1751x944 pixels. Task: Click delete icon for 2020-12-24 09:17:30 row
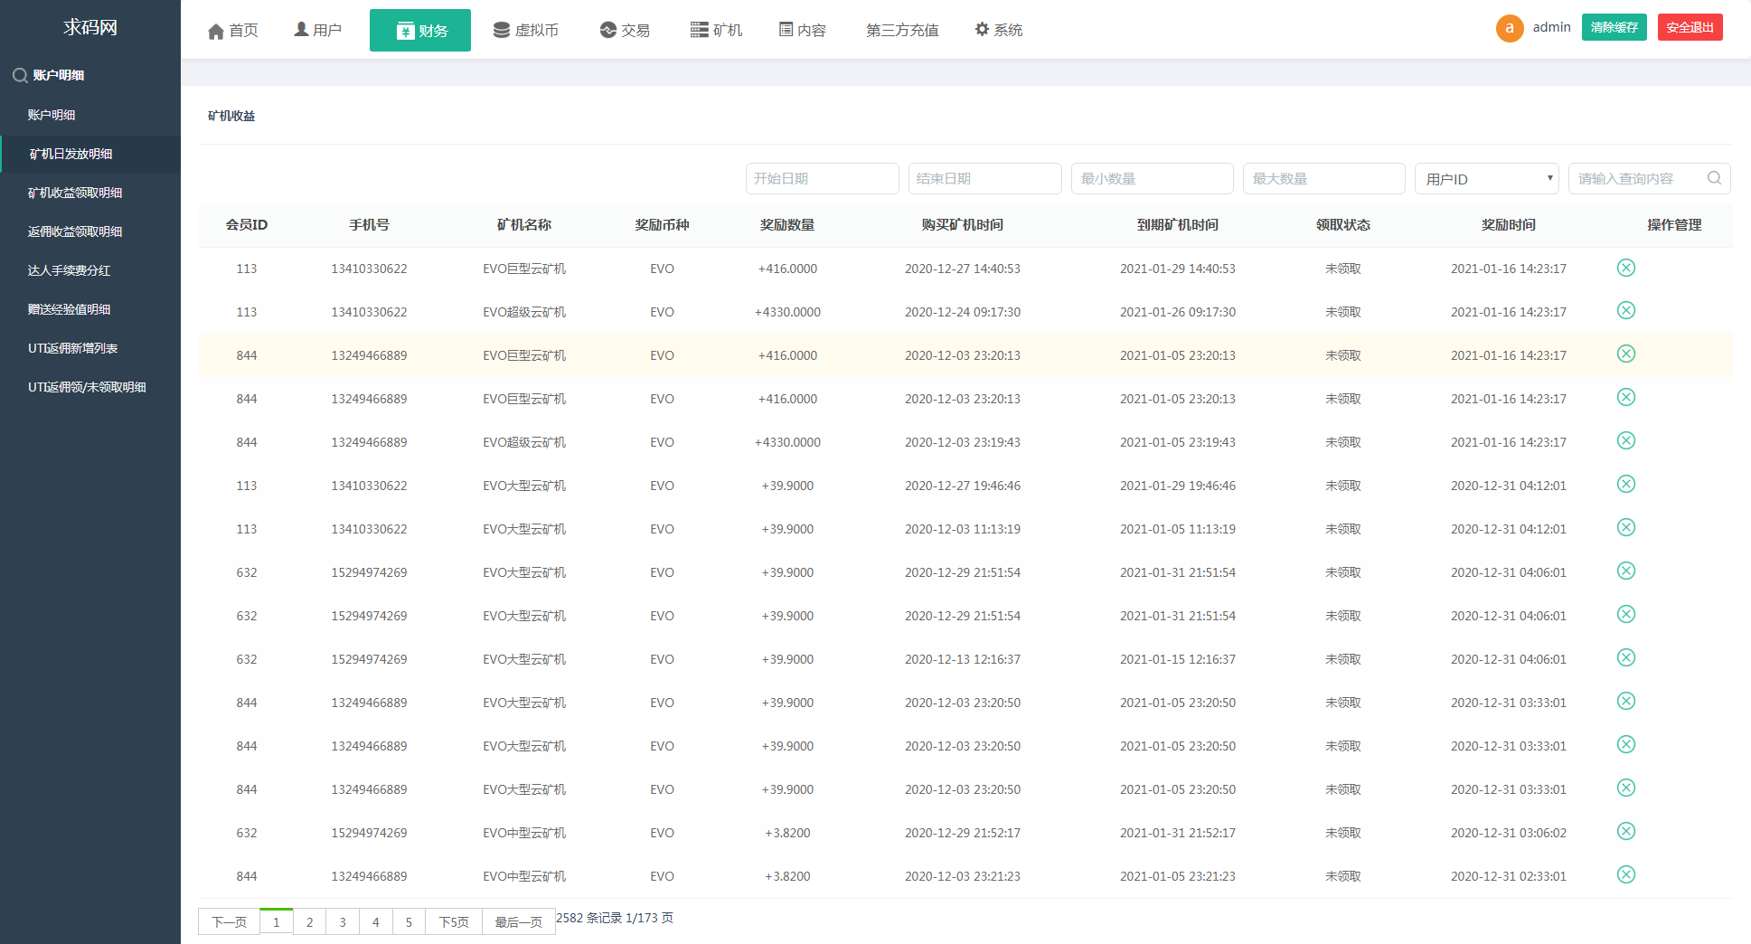(x=1625, y=311)
